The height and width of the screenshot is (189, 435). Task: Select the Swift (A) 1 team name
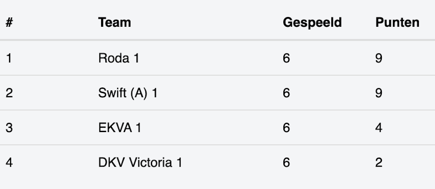[128, 93]
